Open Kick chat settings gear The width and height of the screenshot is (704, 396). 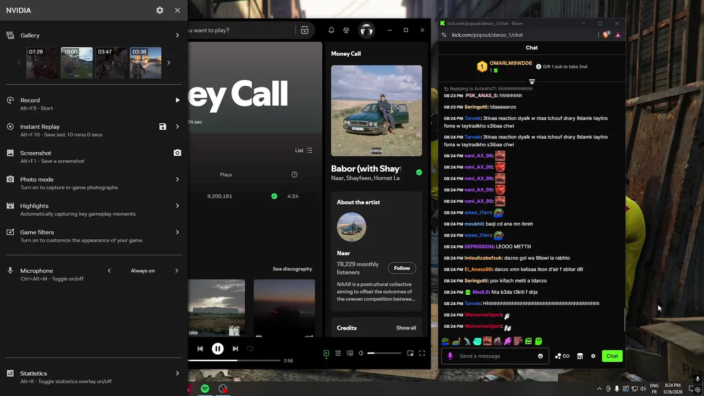593,356
